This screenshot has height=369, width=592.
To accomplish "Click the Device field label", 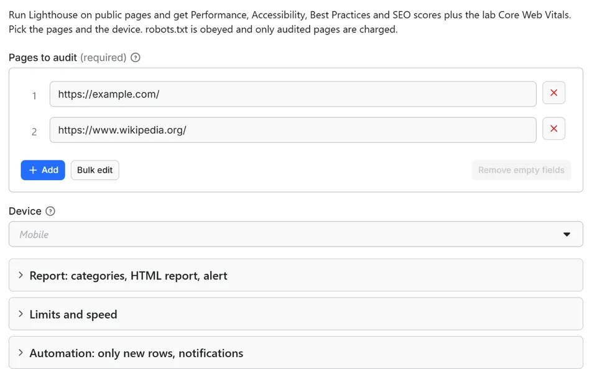I will 25,211.
